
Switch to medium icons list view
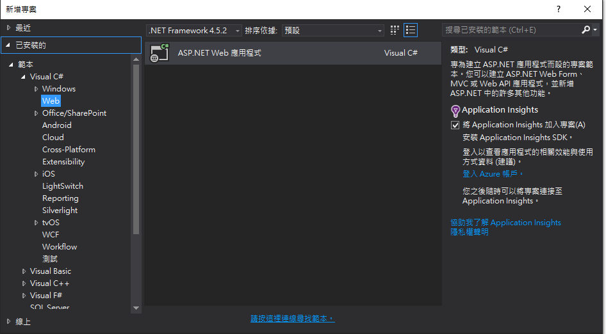click(411, 30)
